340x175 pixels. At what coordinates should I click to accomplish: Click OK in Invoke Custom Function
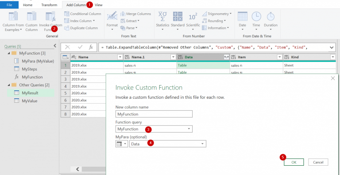(x=294, y=162)
